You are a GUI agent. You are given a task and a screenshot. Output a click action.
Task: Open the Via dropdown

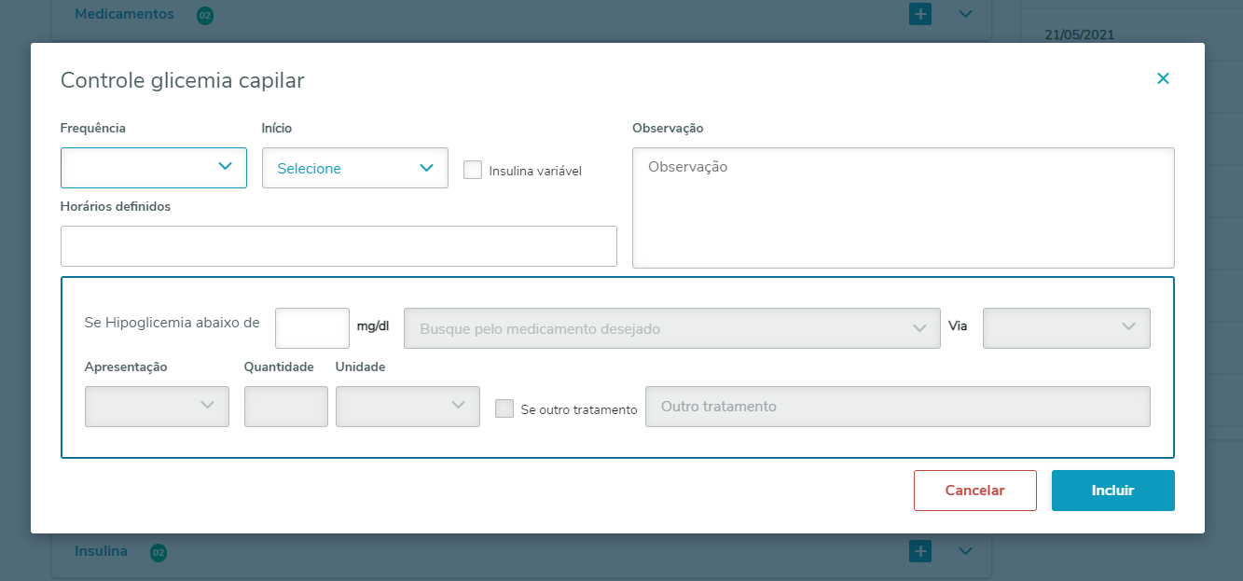(1066, 328)
